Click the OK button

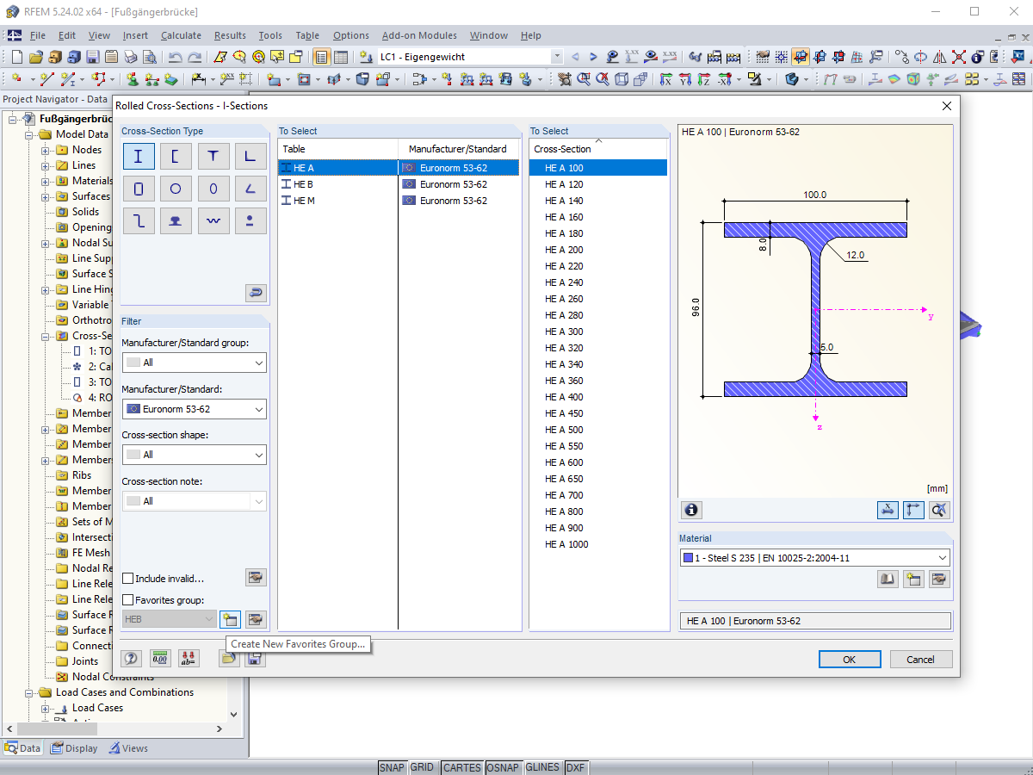point(850,660)
